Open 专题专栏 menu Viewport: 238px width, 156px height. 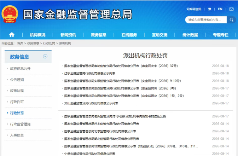click(x=221, y=35)
